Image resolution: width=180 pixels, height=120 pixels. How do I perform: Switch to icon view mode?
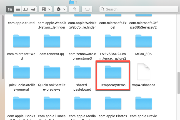click(x=10, y=9)
